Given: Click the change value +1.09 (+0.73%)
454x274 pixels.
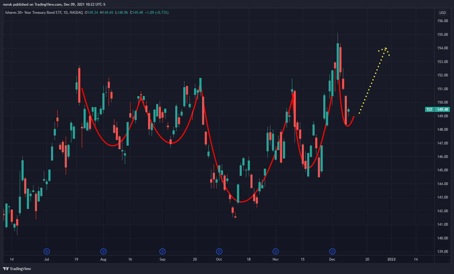Looking at the screenshot, I should click(x=157, y=13).
